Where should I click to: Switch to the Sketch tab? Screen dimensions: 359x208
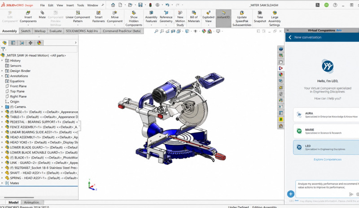point(26,31)
